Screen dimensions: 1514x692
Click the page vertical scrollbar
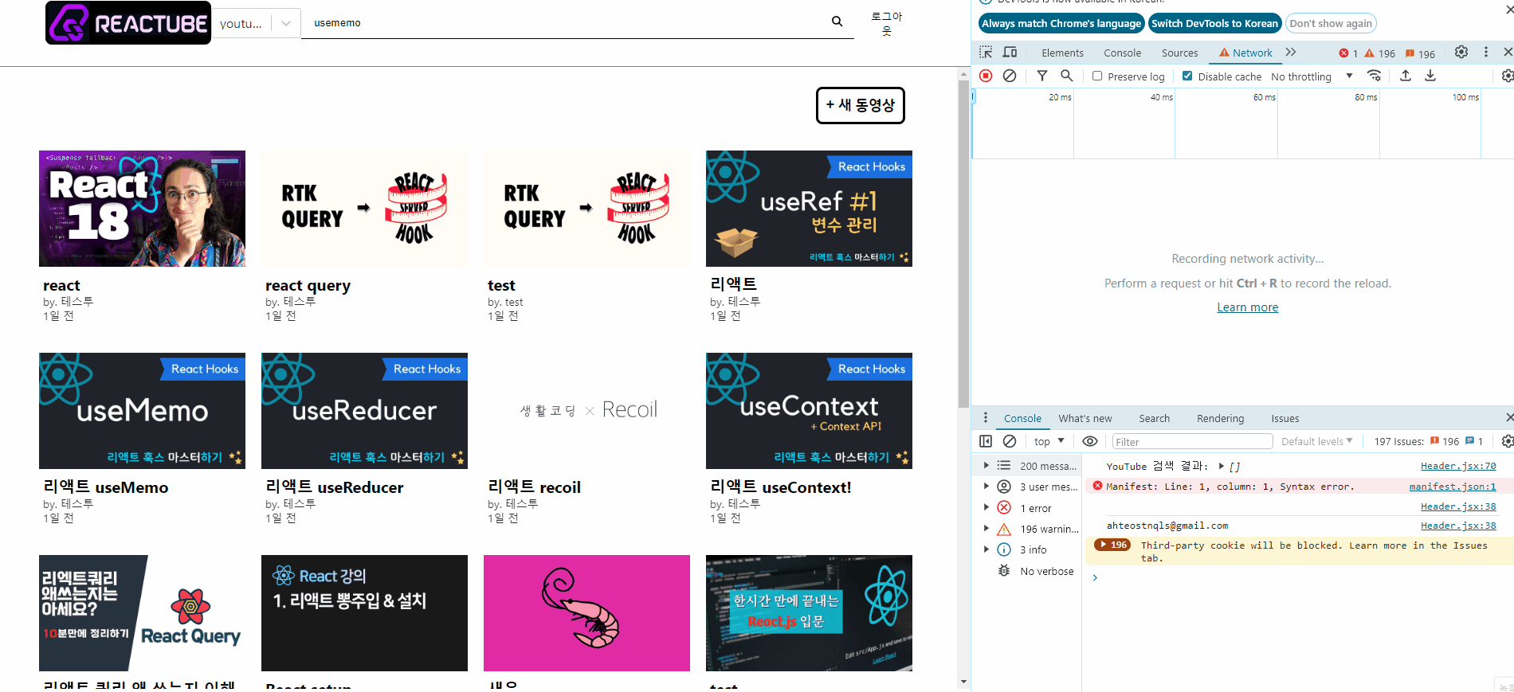964,243
